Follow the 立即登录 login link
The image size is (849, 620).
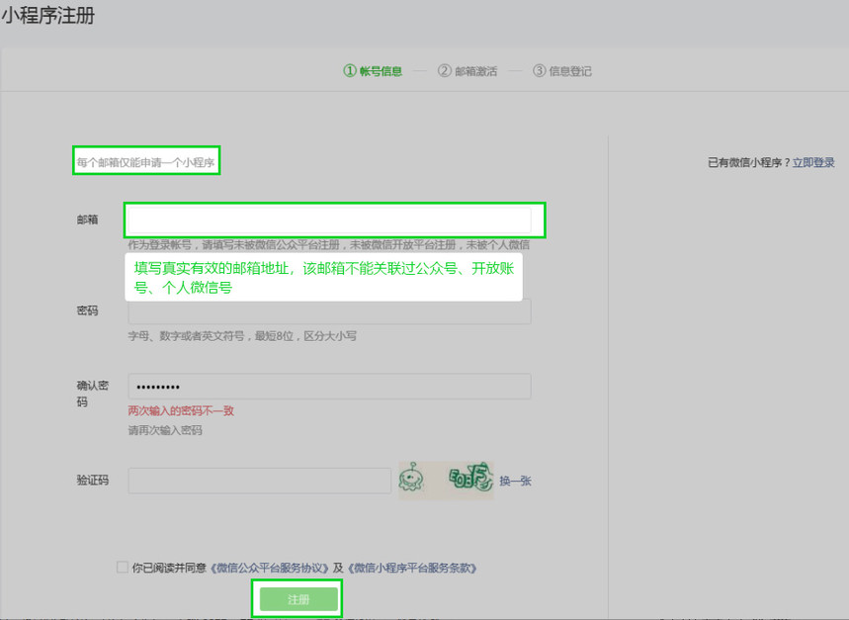tap(813, 162)
